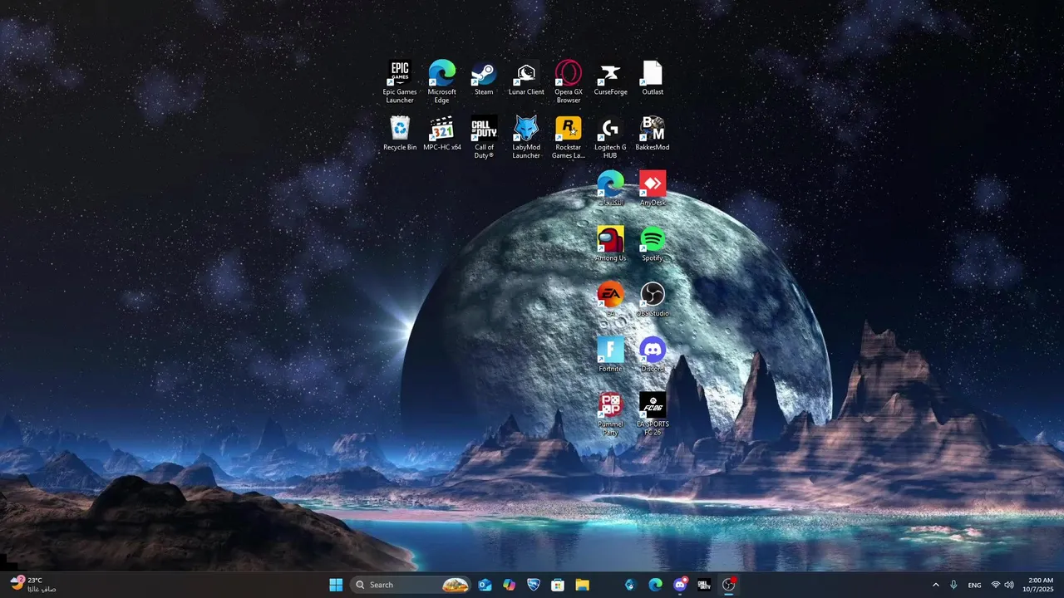This screenshot has width=1064, height=598.
Task: Open the Windows Start menu
Action: [336, 585]
